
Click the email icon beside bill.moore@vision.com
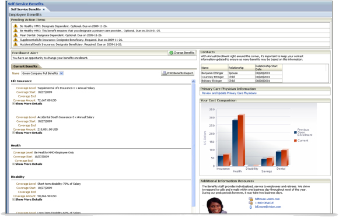(250, 207)
